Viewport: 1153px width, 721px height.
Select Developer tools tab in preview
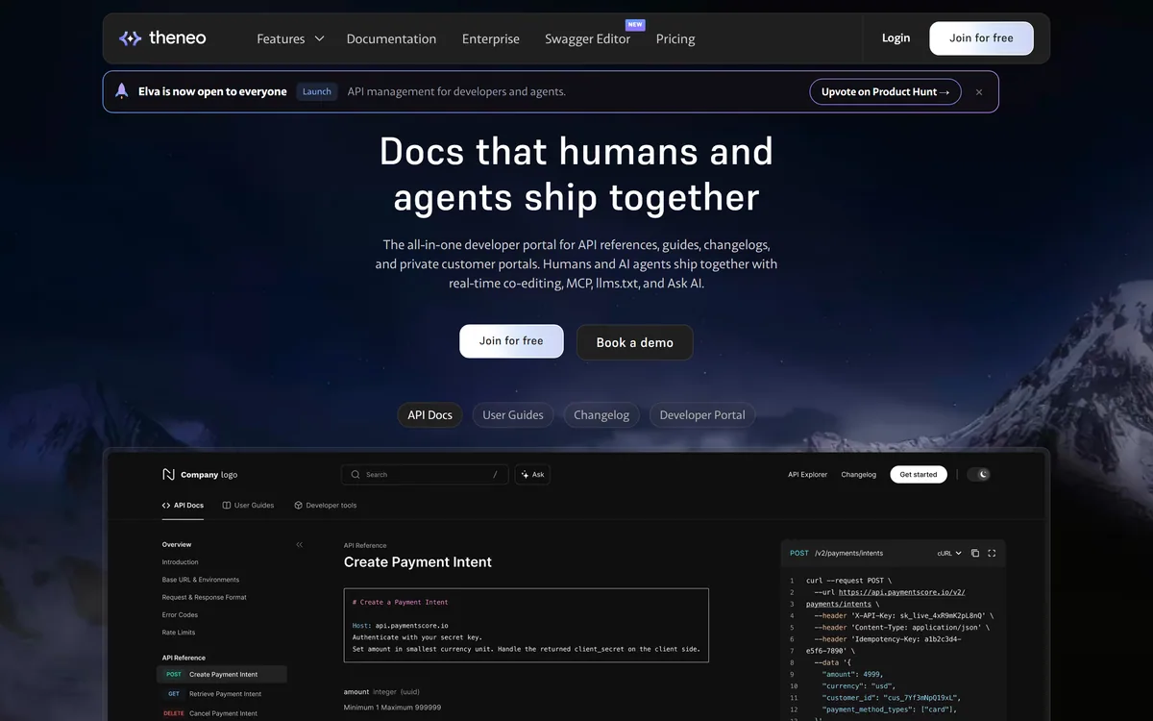click(x=326, y=506)
